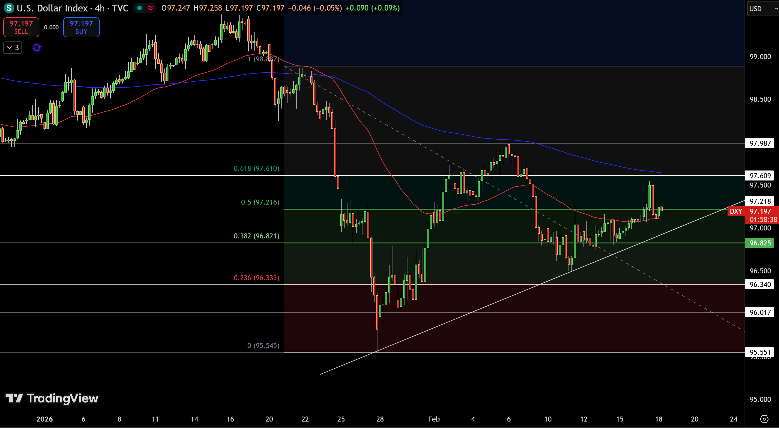Click the TradingView logo link

52,398
